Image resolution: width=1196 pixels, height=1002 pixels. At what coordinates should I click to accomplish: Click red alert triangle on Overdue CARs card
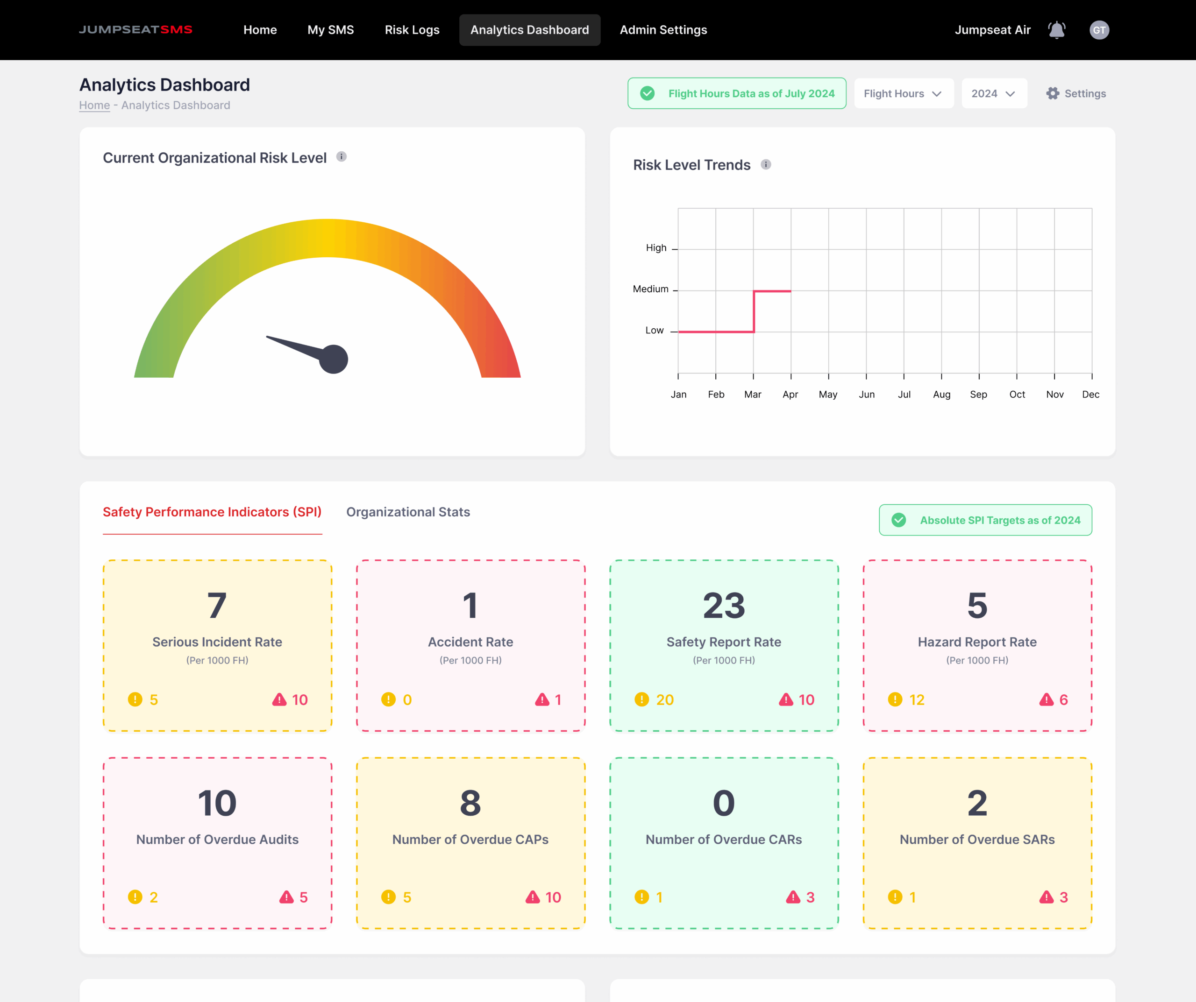pyautogui.click(x=793, y=896)
